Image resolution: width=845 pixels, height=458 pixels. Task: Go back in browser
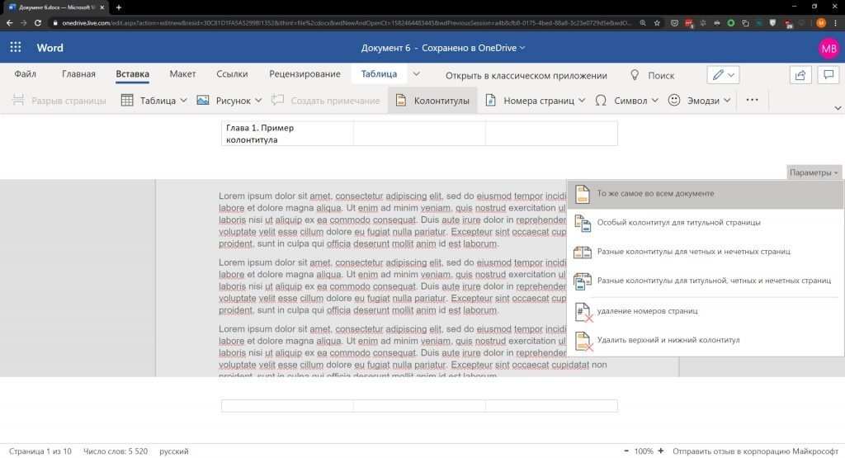[x=10, y=23]
